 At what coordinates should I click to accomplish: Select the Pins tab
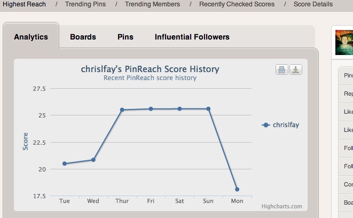click(125, 37)
